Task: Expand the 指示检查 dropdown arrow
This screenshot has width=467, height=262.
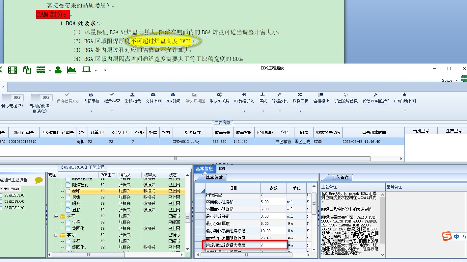Action: pos(112,111)
